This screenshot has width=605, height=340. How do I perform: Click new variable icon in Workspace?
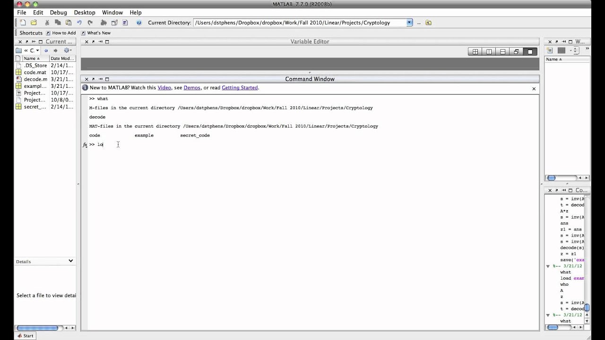pos(550,50)
